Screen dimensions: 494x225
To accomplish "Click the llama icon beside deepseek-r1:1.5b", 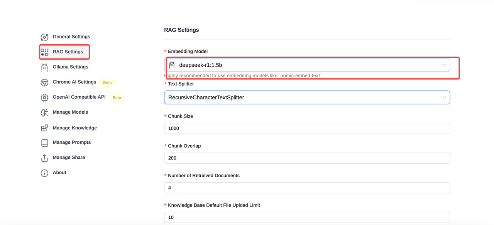I will pos(172,65).
